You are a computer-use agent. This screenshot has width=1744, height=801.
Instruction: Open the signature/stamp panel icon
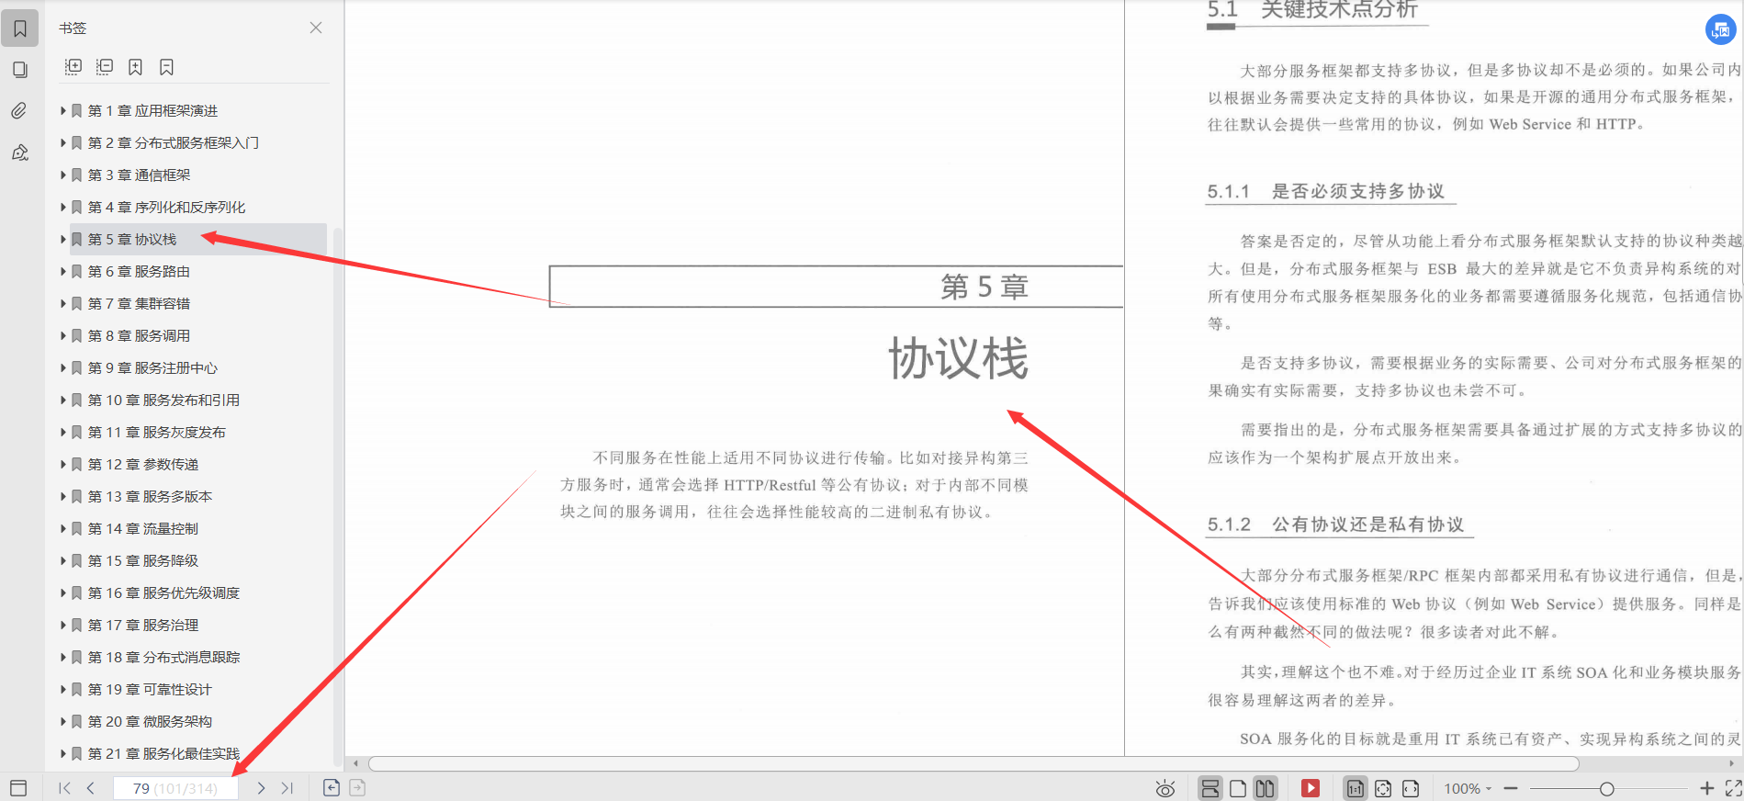[20, 152]
